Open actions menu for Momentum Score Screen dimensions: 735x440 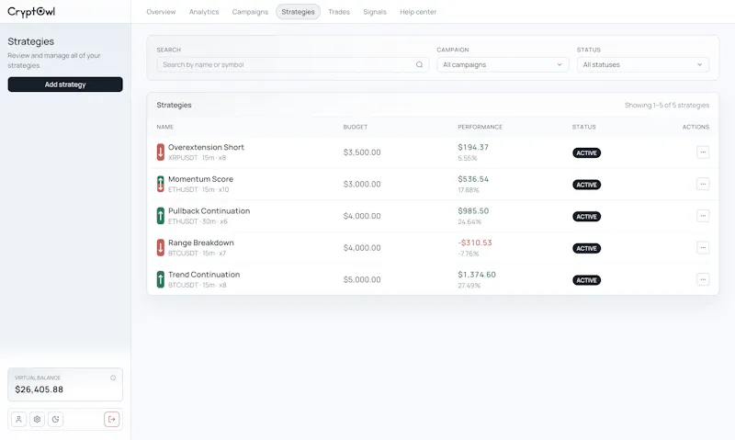(703, 184)
